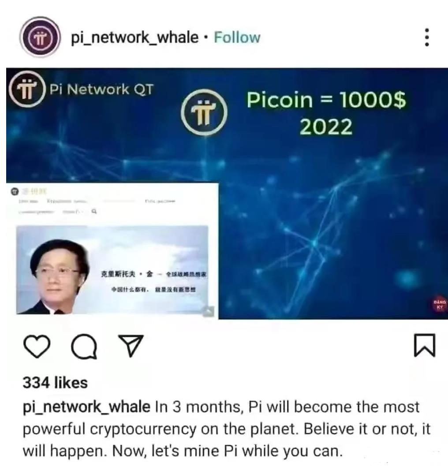The width and height of the screenshot is (448, 466).
Task: Tap the caption text about mining Pi
Action: pos(227,429)
